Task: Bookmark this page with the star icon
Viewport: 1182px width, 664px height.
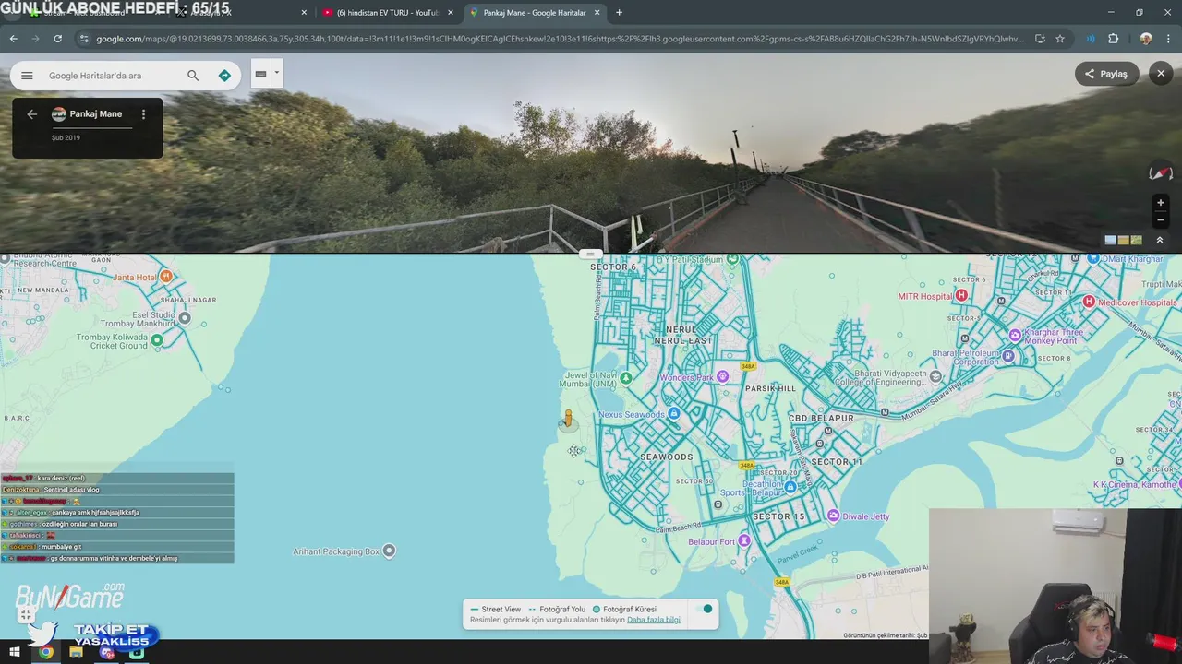Action: tap(1060, 39)
